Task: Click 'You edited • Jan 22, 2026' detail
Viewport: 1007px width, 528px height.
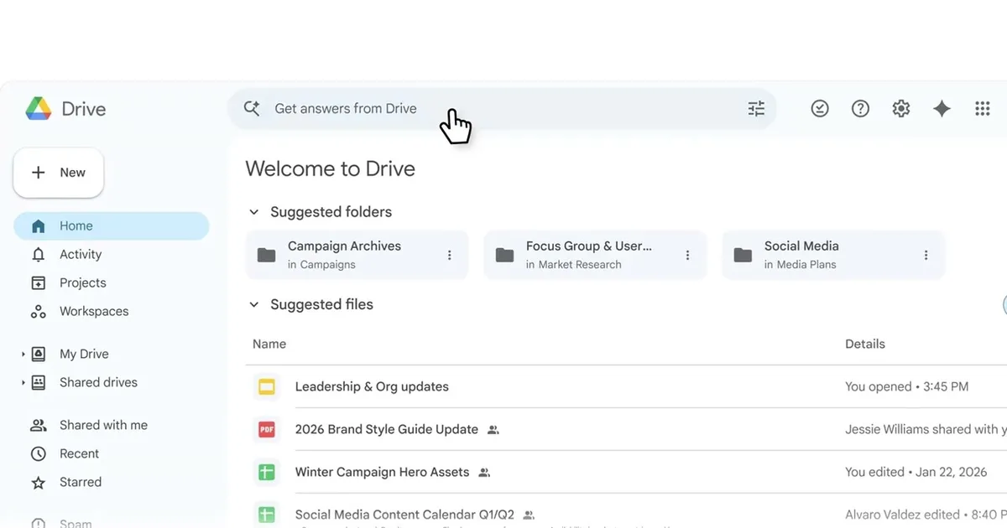Action: [x=916, y=472]
